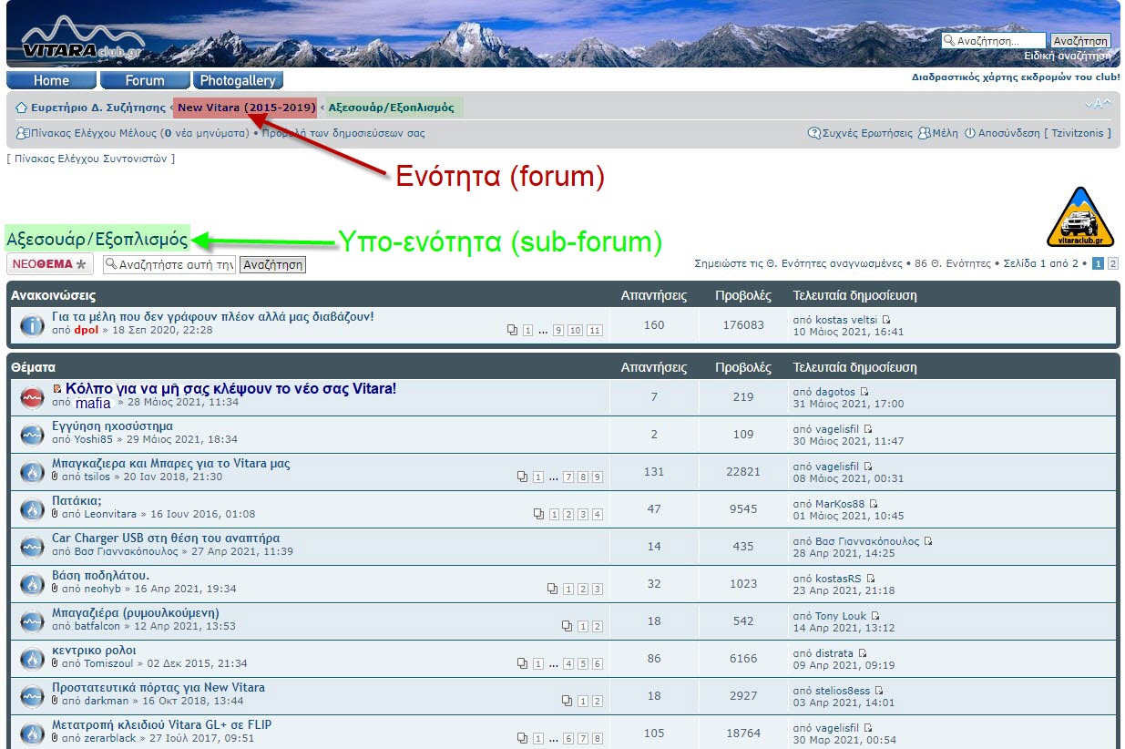Click topic status icon for 'Μπαγκαζιερα και Μπαρες'

(x=32, y=472)
